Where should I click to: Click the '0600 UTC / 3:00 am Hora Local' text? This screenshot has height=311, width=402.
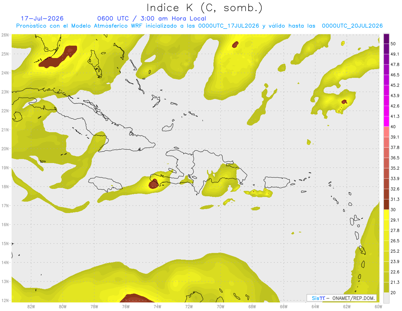[x=152, y=18]
